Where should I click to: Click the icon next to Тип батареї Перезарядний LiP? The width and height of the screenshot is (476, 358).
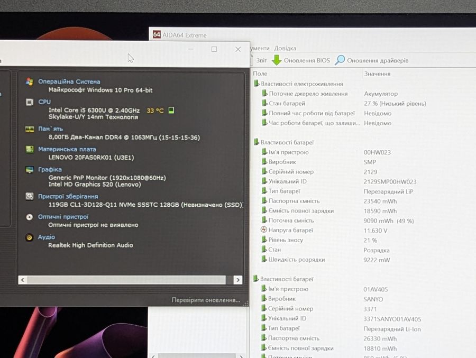[x=264, y=191]
